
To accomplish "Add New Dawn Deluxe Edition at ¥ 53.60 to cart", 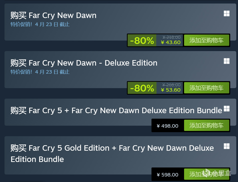I will [x=206, y=88].
